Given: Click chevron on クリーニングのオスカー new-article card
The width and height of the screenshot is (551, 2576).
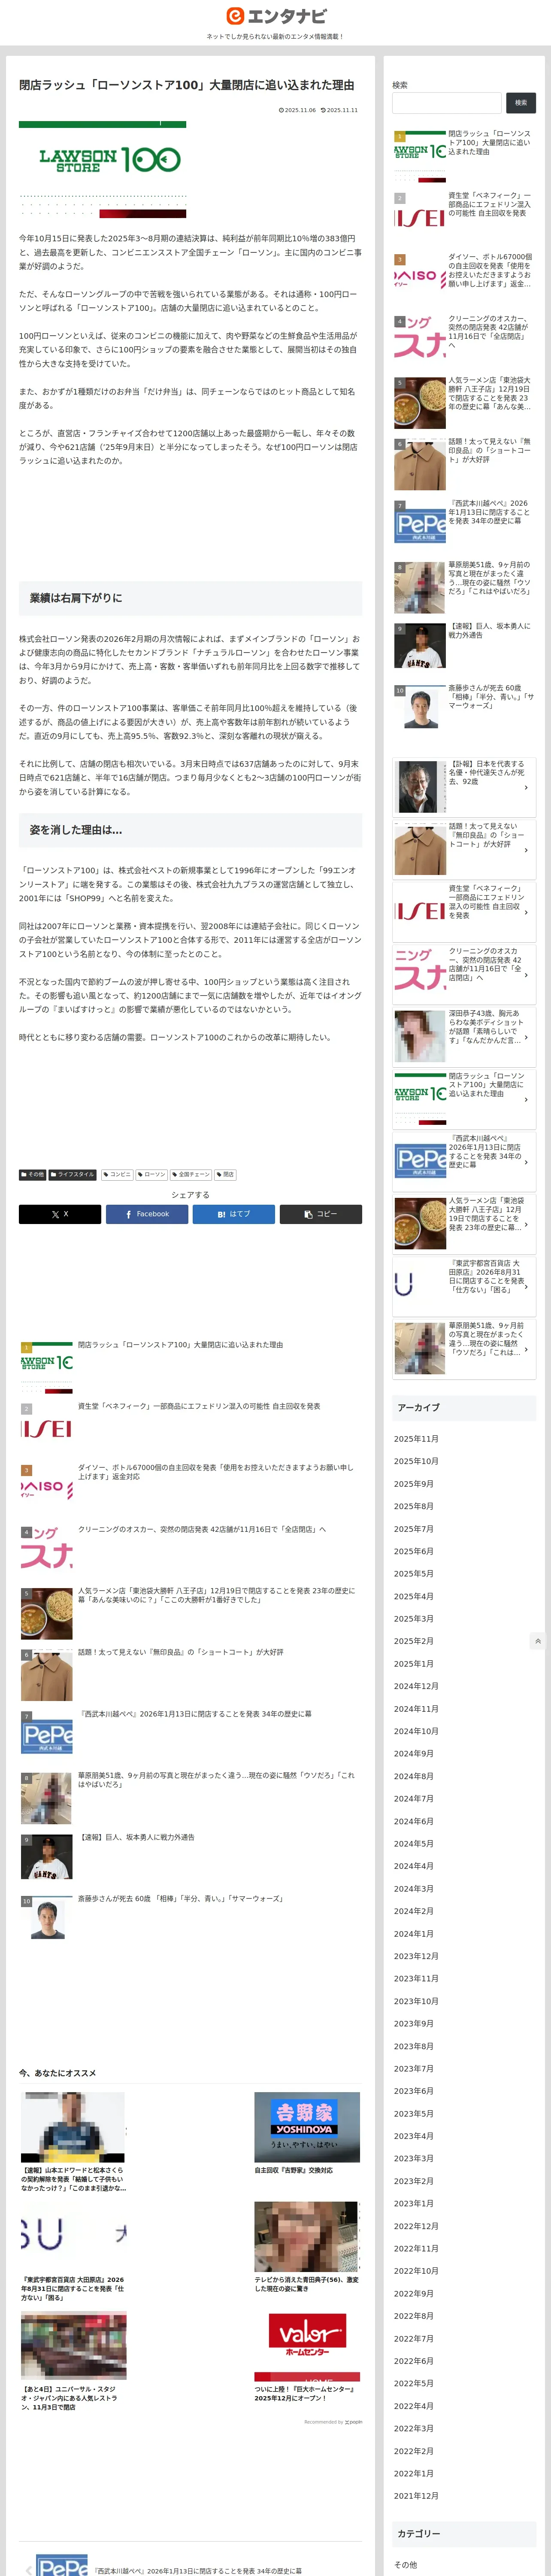Looking at the screenshot, I should pos(526,974).
